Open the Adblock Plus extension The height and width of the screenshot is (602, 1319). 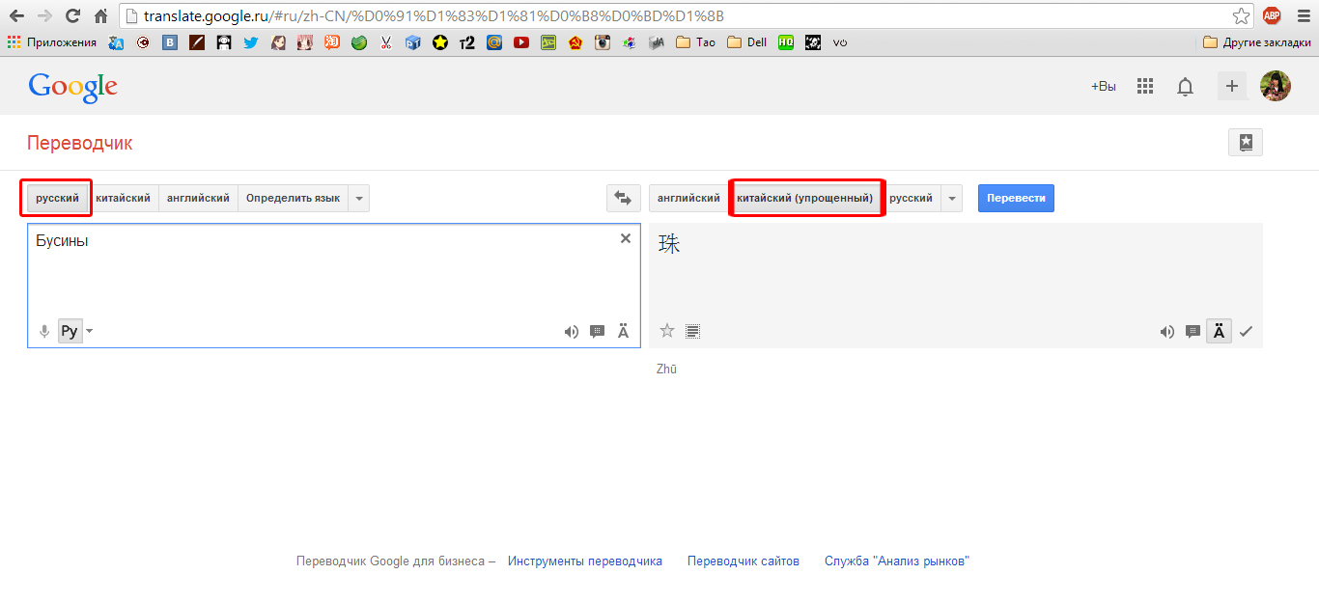tap(1272, 15)
